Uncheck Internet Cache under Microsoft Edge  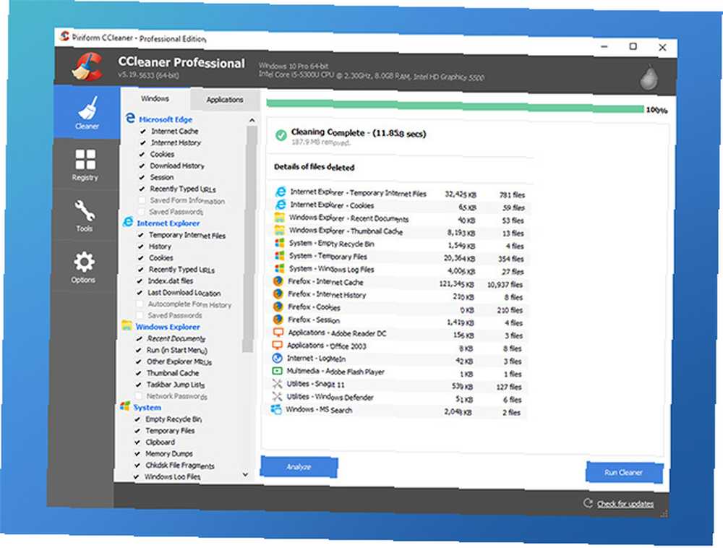pyautogui.click(x=143, y=132)
